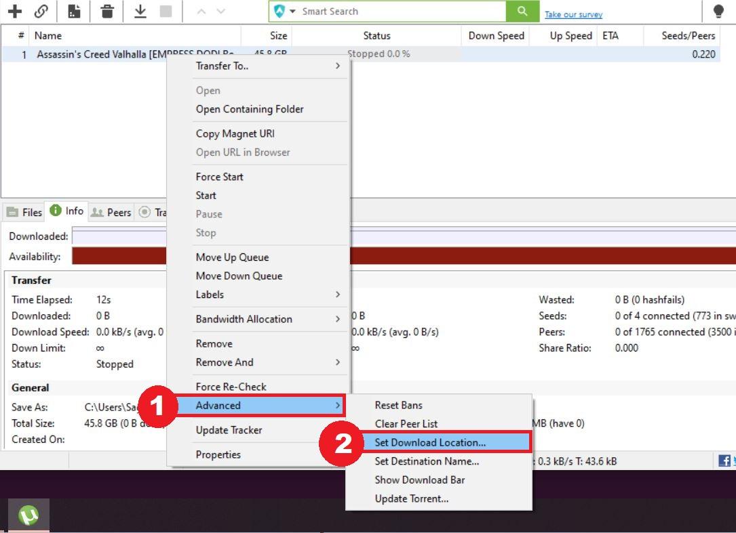Click the red Availability bar
736x533 pixels.
tap(404, 256)
